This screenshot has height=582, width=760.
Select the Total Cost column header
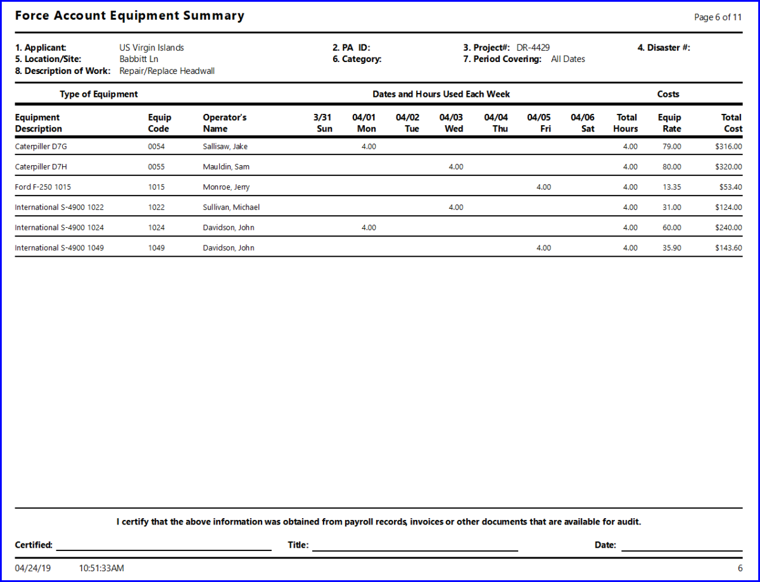(731, 123)
